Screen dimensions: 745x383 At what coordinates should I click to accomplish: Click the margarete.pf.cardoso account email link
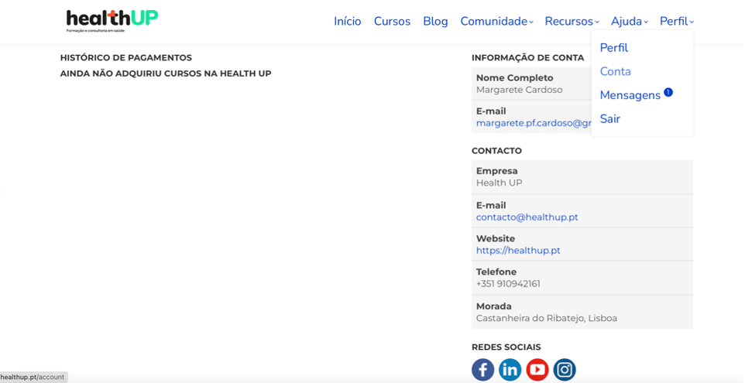point(534,123)
